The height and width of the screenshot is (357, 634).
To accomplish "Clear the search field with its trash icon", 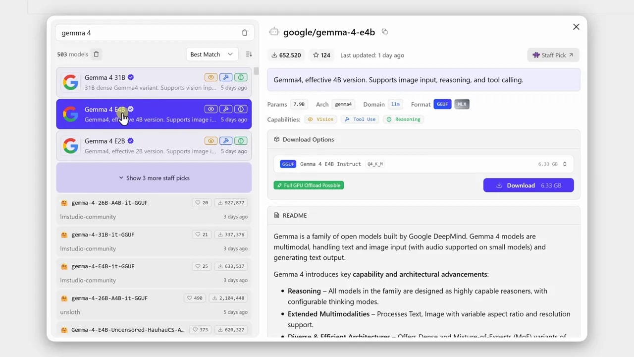I will 245,33.
